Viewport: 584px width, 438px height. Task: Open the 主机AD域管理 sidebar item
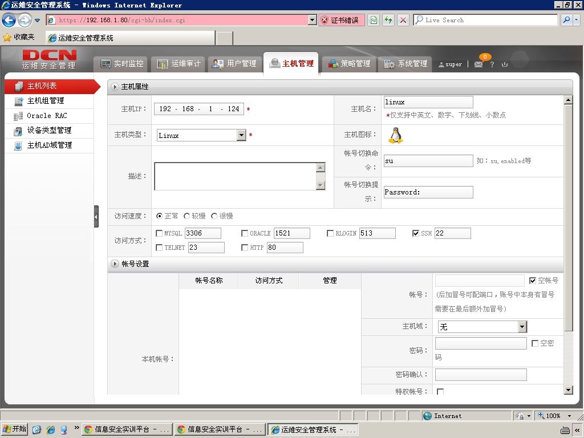tap(49, 145)
